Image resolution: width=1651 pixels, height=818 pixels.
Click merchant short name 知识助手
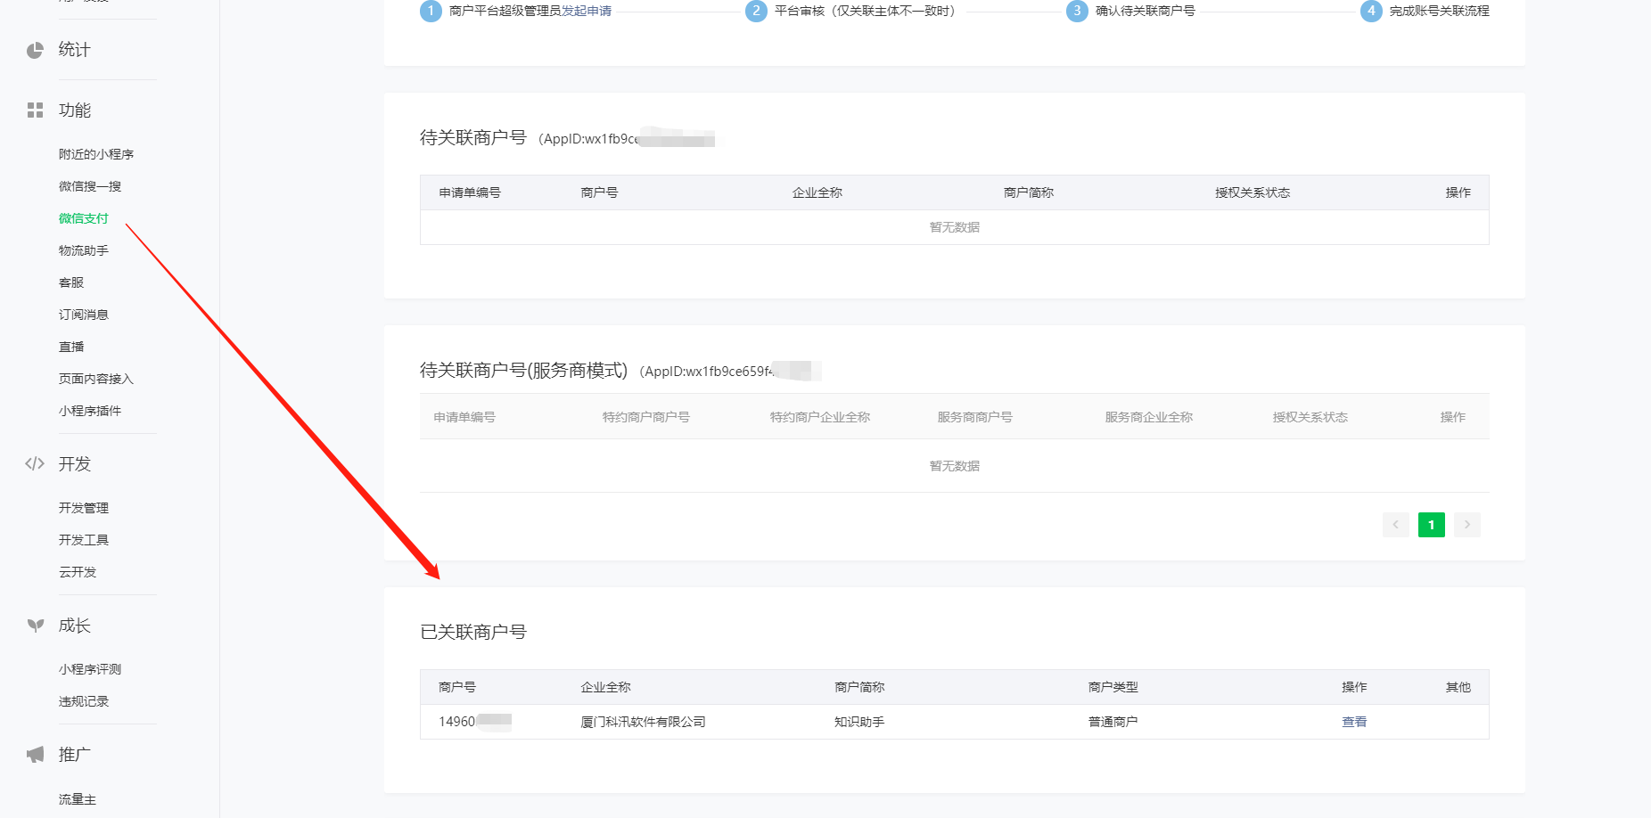point(859,722)
